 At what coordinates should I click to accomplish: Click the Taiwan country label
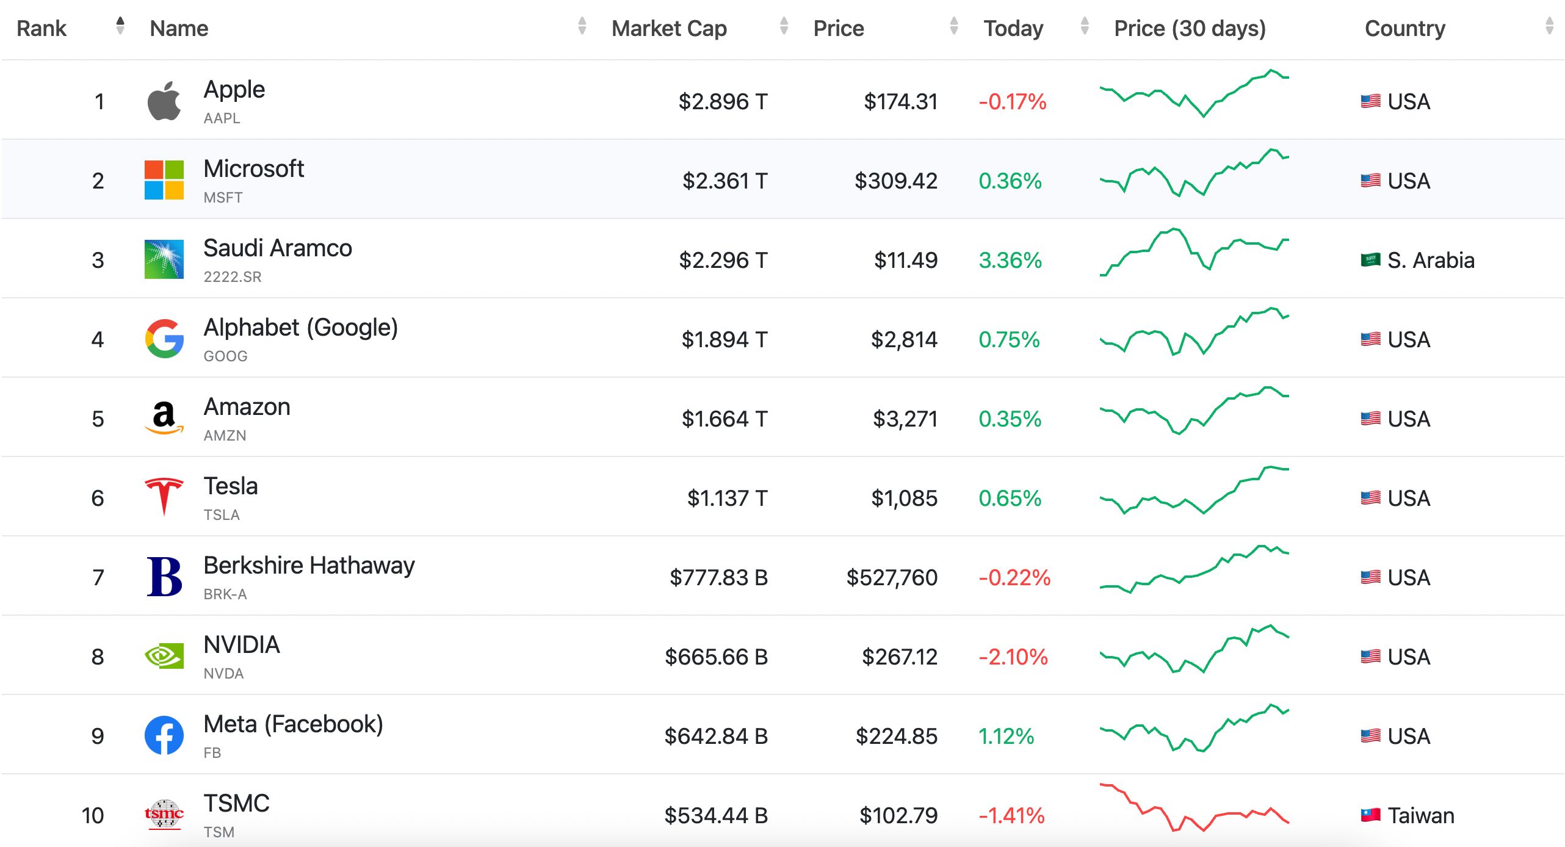coord(1421,815)
